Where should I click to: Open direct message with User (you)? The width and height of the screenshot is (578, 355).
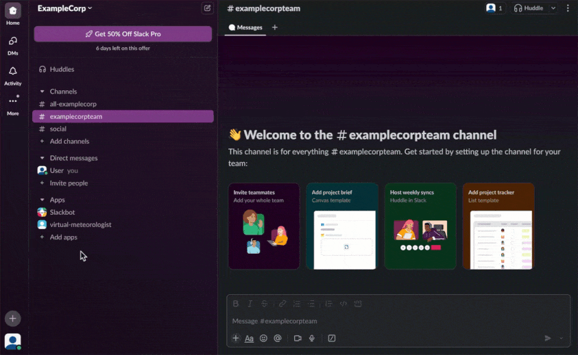(122, 170)
